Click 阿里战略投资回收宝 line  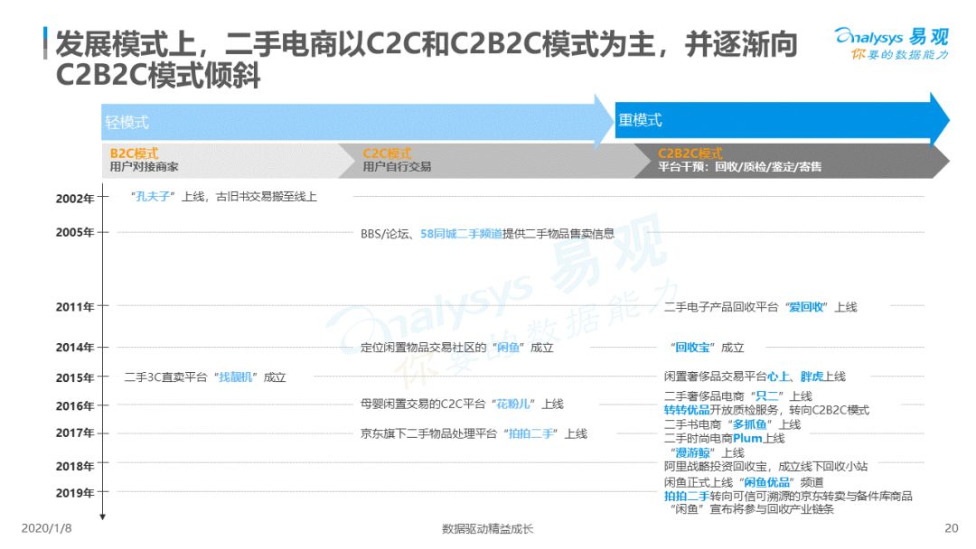click(x=765, y=466)
